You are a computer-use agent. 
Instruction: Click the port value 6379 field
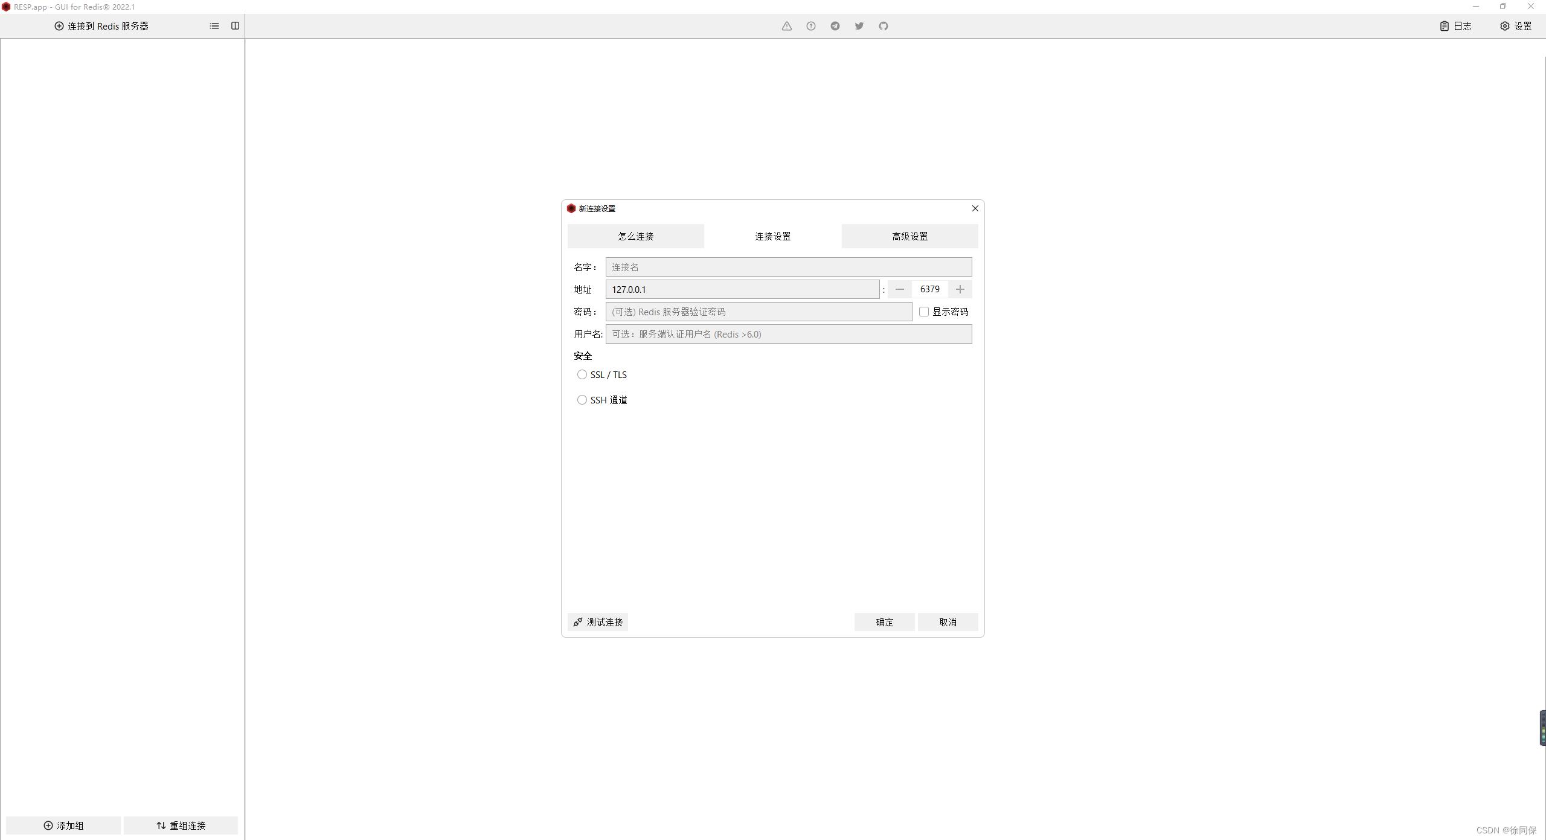point(929,289)
